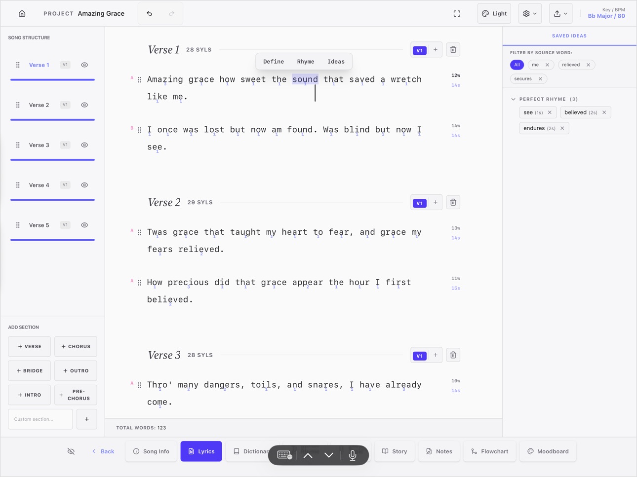
Task: Remove saved idea 'believed'
Action: point(604,112)
